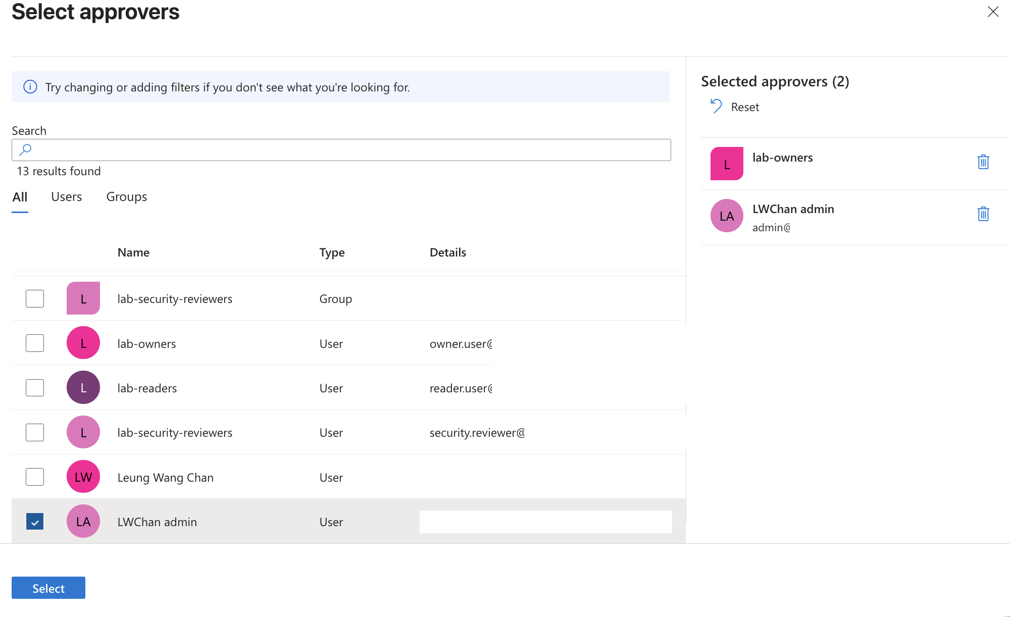Remove LWChan admin using its trash icon

[983, 214]
